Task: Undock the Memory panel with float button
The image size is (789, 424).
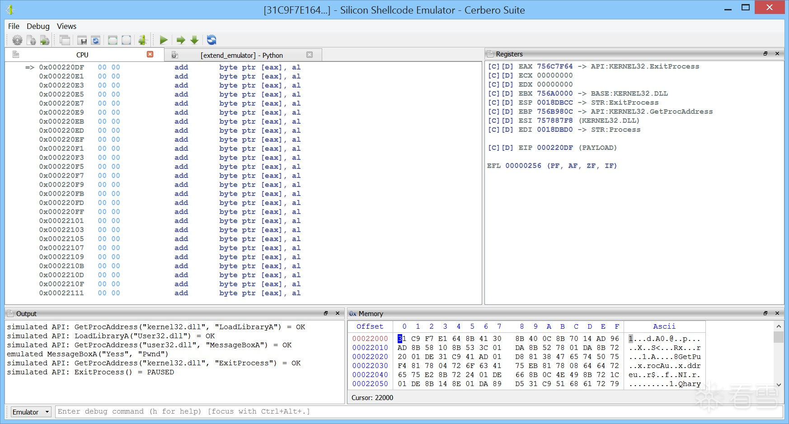Action: pos(766,313)
